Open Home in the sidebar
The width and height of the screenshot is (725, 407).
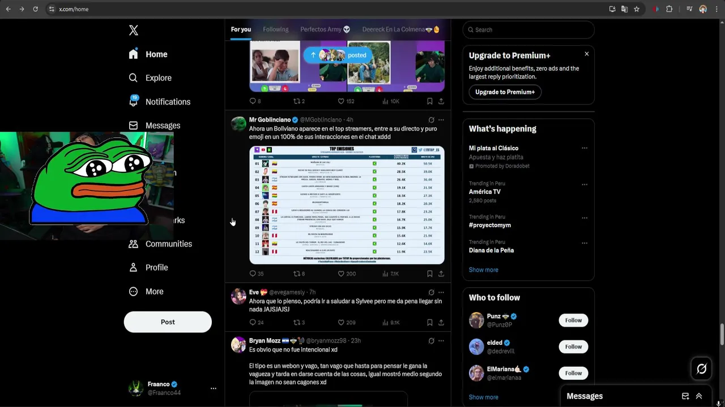[148, 54]
